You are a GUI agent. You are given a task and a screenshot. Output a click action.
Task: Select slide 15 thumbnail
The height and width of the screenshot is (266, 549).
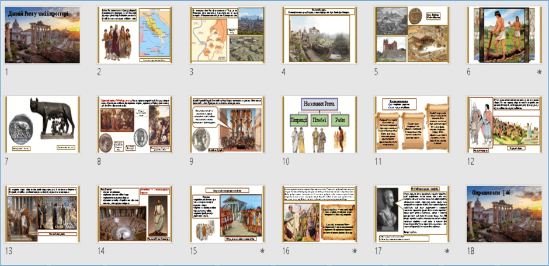point(227,214)
